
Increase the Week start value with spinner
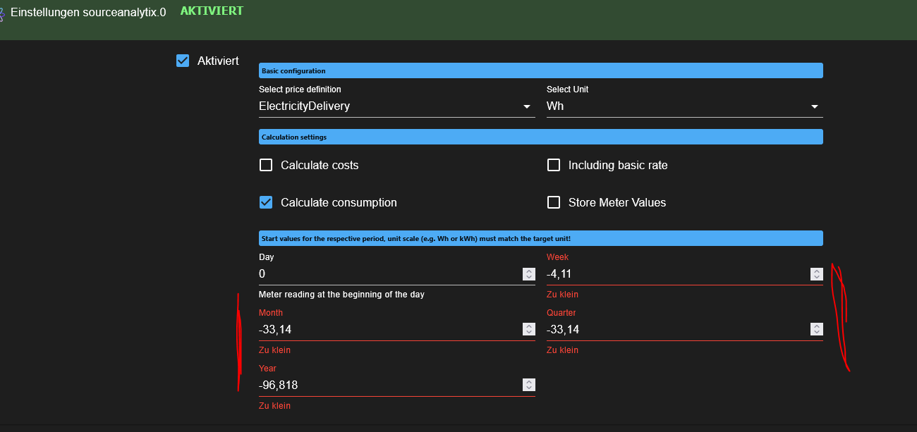tap(816, 271)
